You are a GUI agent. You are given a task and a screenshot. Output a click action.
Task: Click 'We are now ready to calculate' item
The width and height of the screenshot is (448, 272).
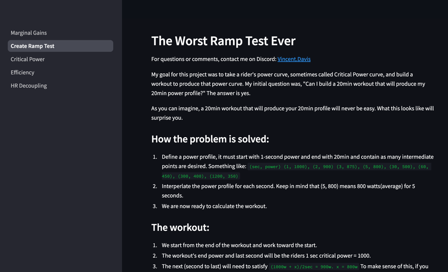click(x=214, y=206)
